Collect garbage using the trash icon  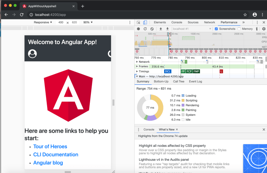coord(257,29)
